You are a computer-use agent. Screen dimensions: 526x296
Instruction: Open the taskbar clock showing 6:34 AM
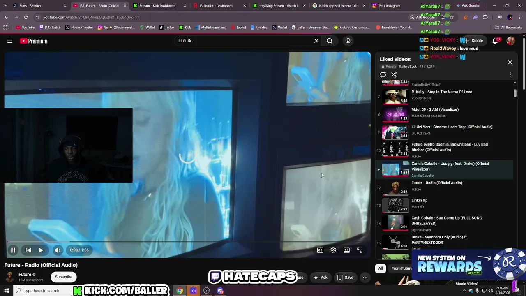[503, 290]
